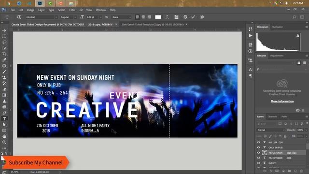The image size is (309, 174).
Task: Open the Normal blend mode dropdown
Action: coord(271,130)
